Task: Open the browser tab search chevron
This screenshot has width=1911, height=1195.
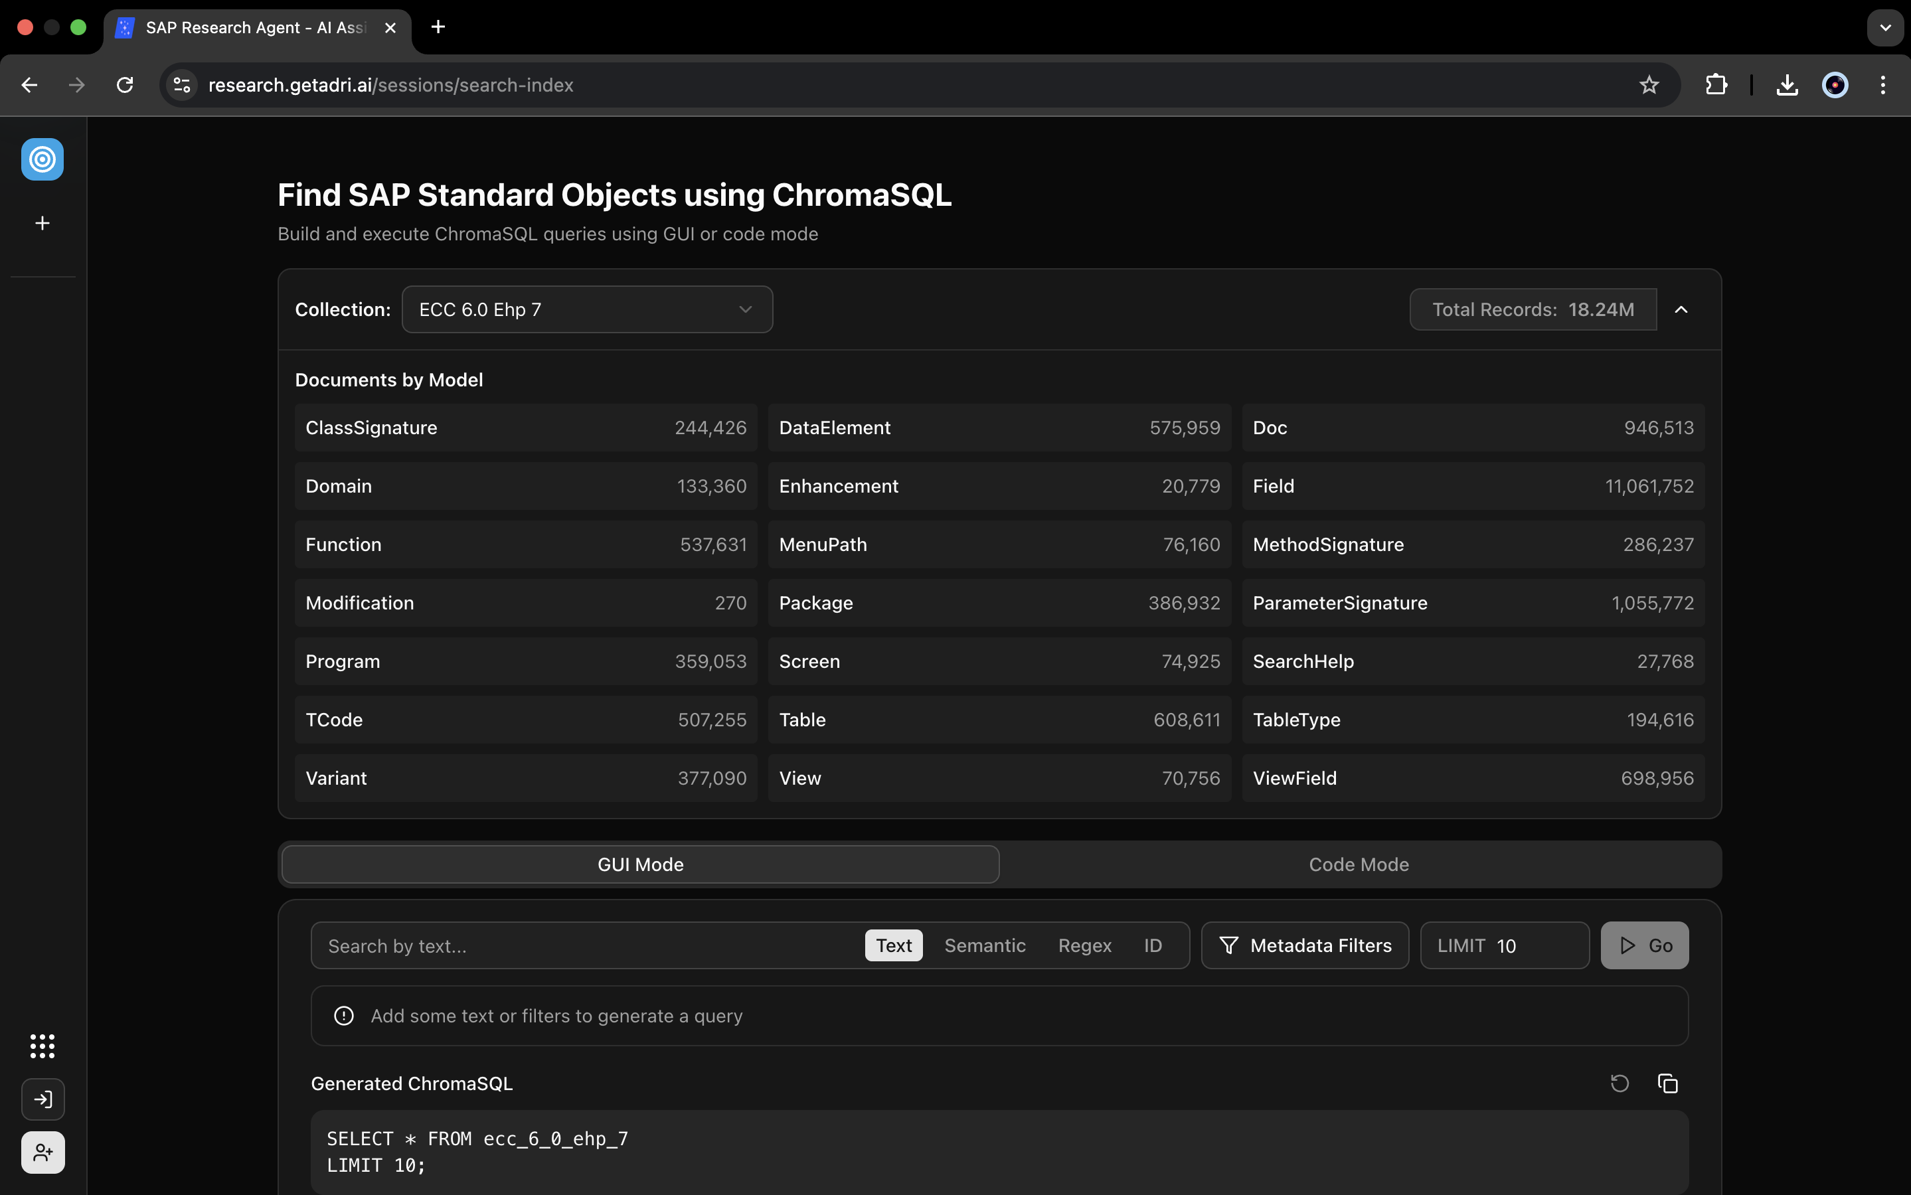Action: click(1885, 27)
